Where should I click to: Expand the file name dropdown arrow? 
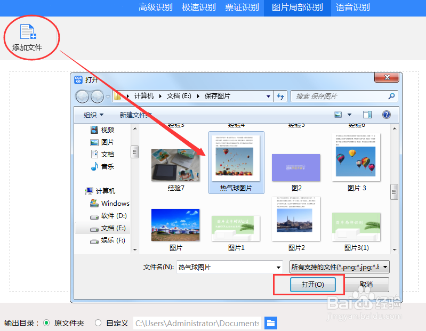tap(278, 267)
